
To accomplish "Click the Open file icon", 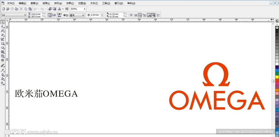I will click(x=8, y=9).
